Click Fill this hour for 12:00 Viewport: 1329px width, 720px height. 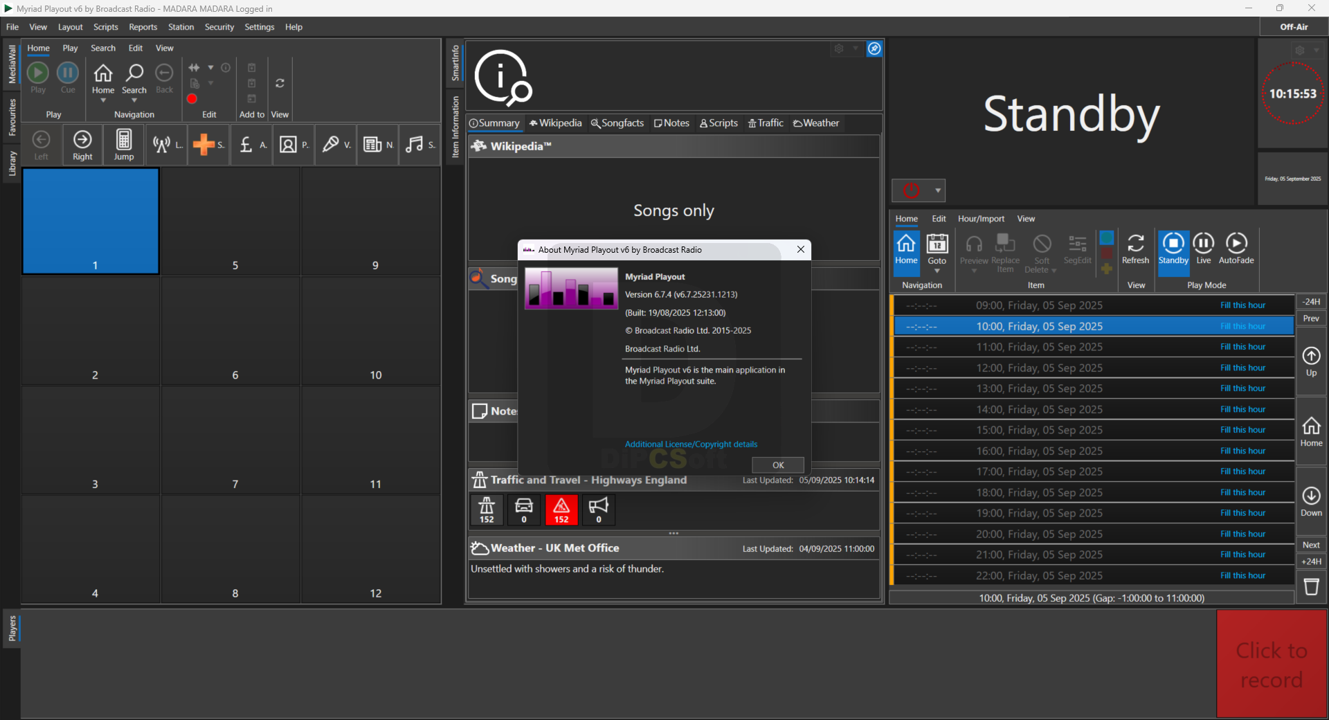pyautogui.click(x=1242, y=368)
